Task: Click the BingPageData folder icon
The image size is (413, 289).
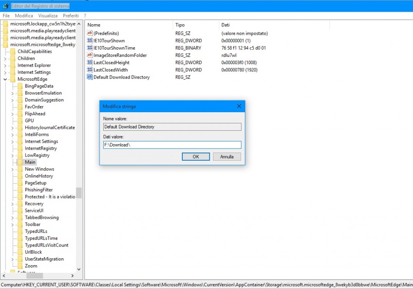Action: (20, 86)
